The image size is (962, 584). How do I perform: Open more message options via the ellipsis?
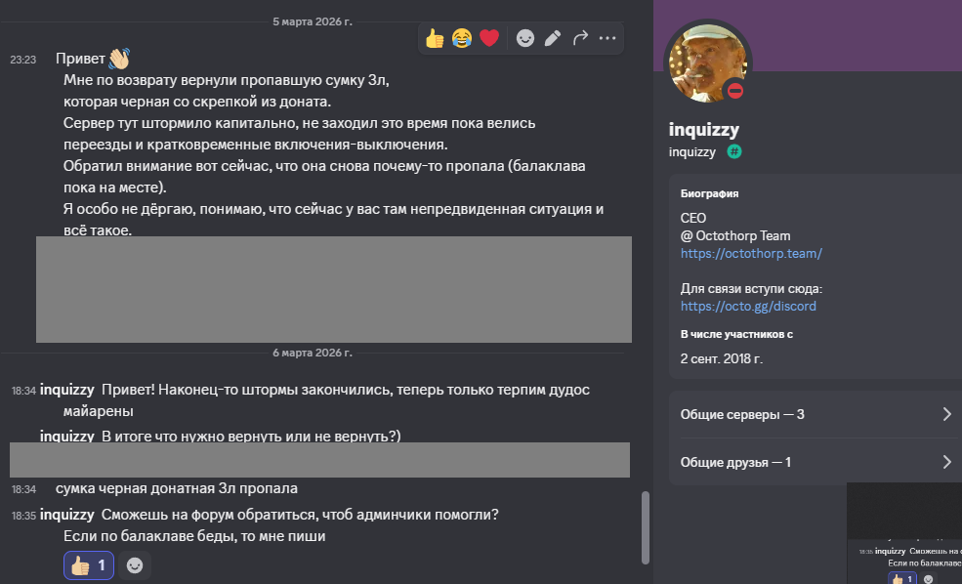(606, 38)
